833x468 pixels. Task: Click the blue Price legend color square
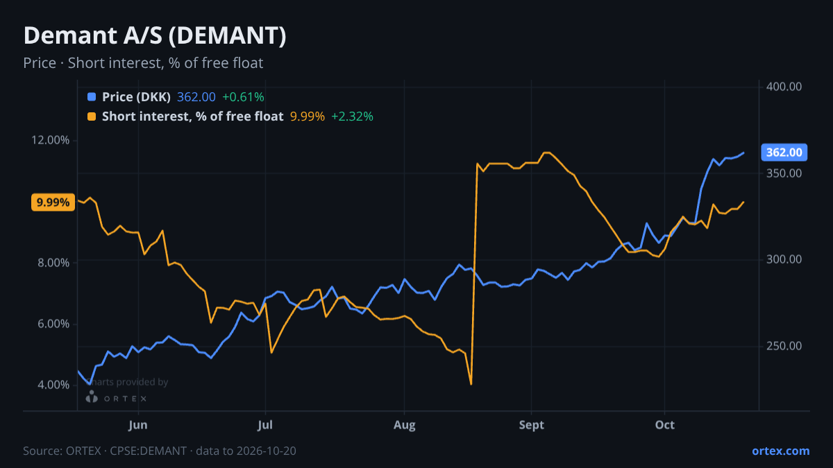tap(92, 97)
